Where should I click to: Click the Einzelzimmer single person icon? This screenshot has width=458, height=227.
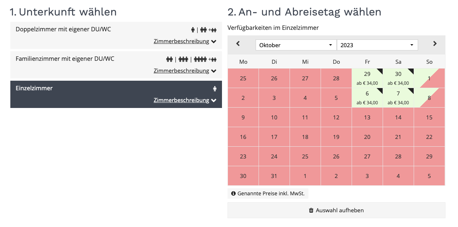coord(215,88)
